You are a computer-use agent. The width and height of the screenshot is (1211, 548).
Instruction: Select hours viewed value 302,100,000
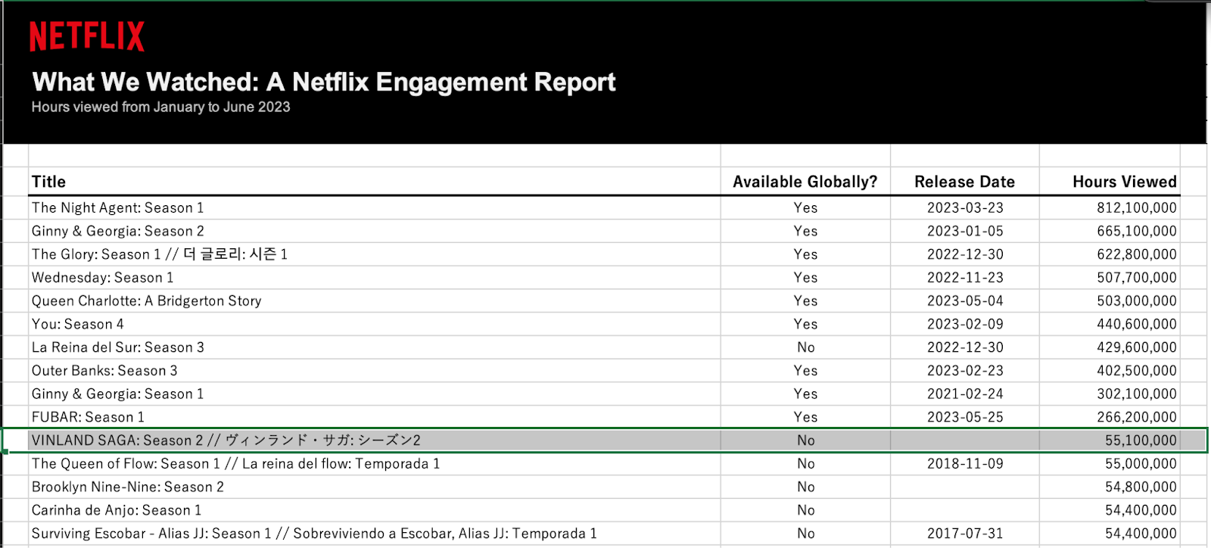[x=1110, y=394]
